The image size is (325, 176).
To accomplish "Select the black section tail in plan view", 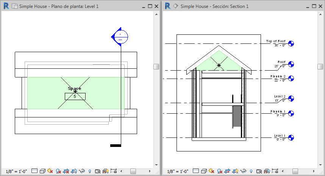I will (x=116, y=146).
